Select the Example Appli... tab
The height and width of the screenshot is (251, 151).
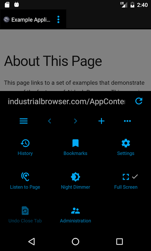pos(31,19)
